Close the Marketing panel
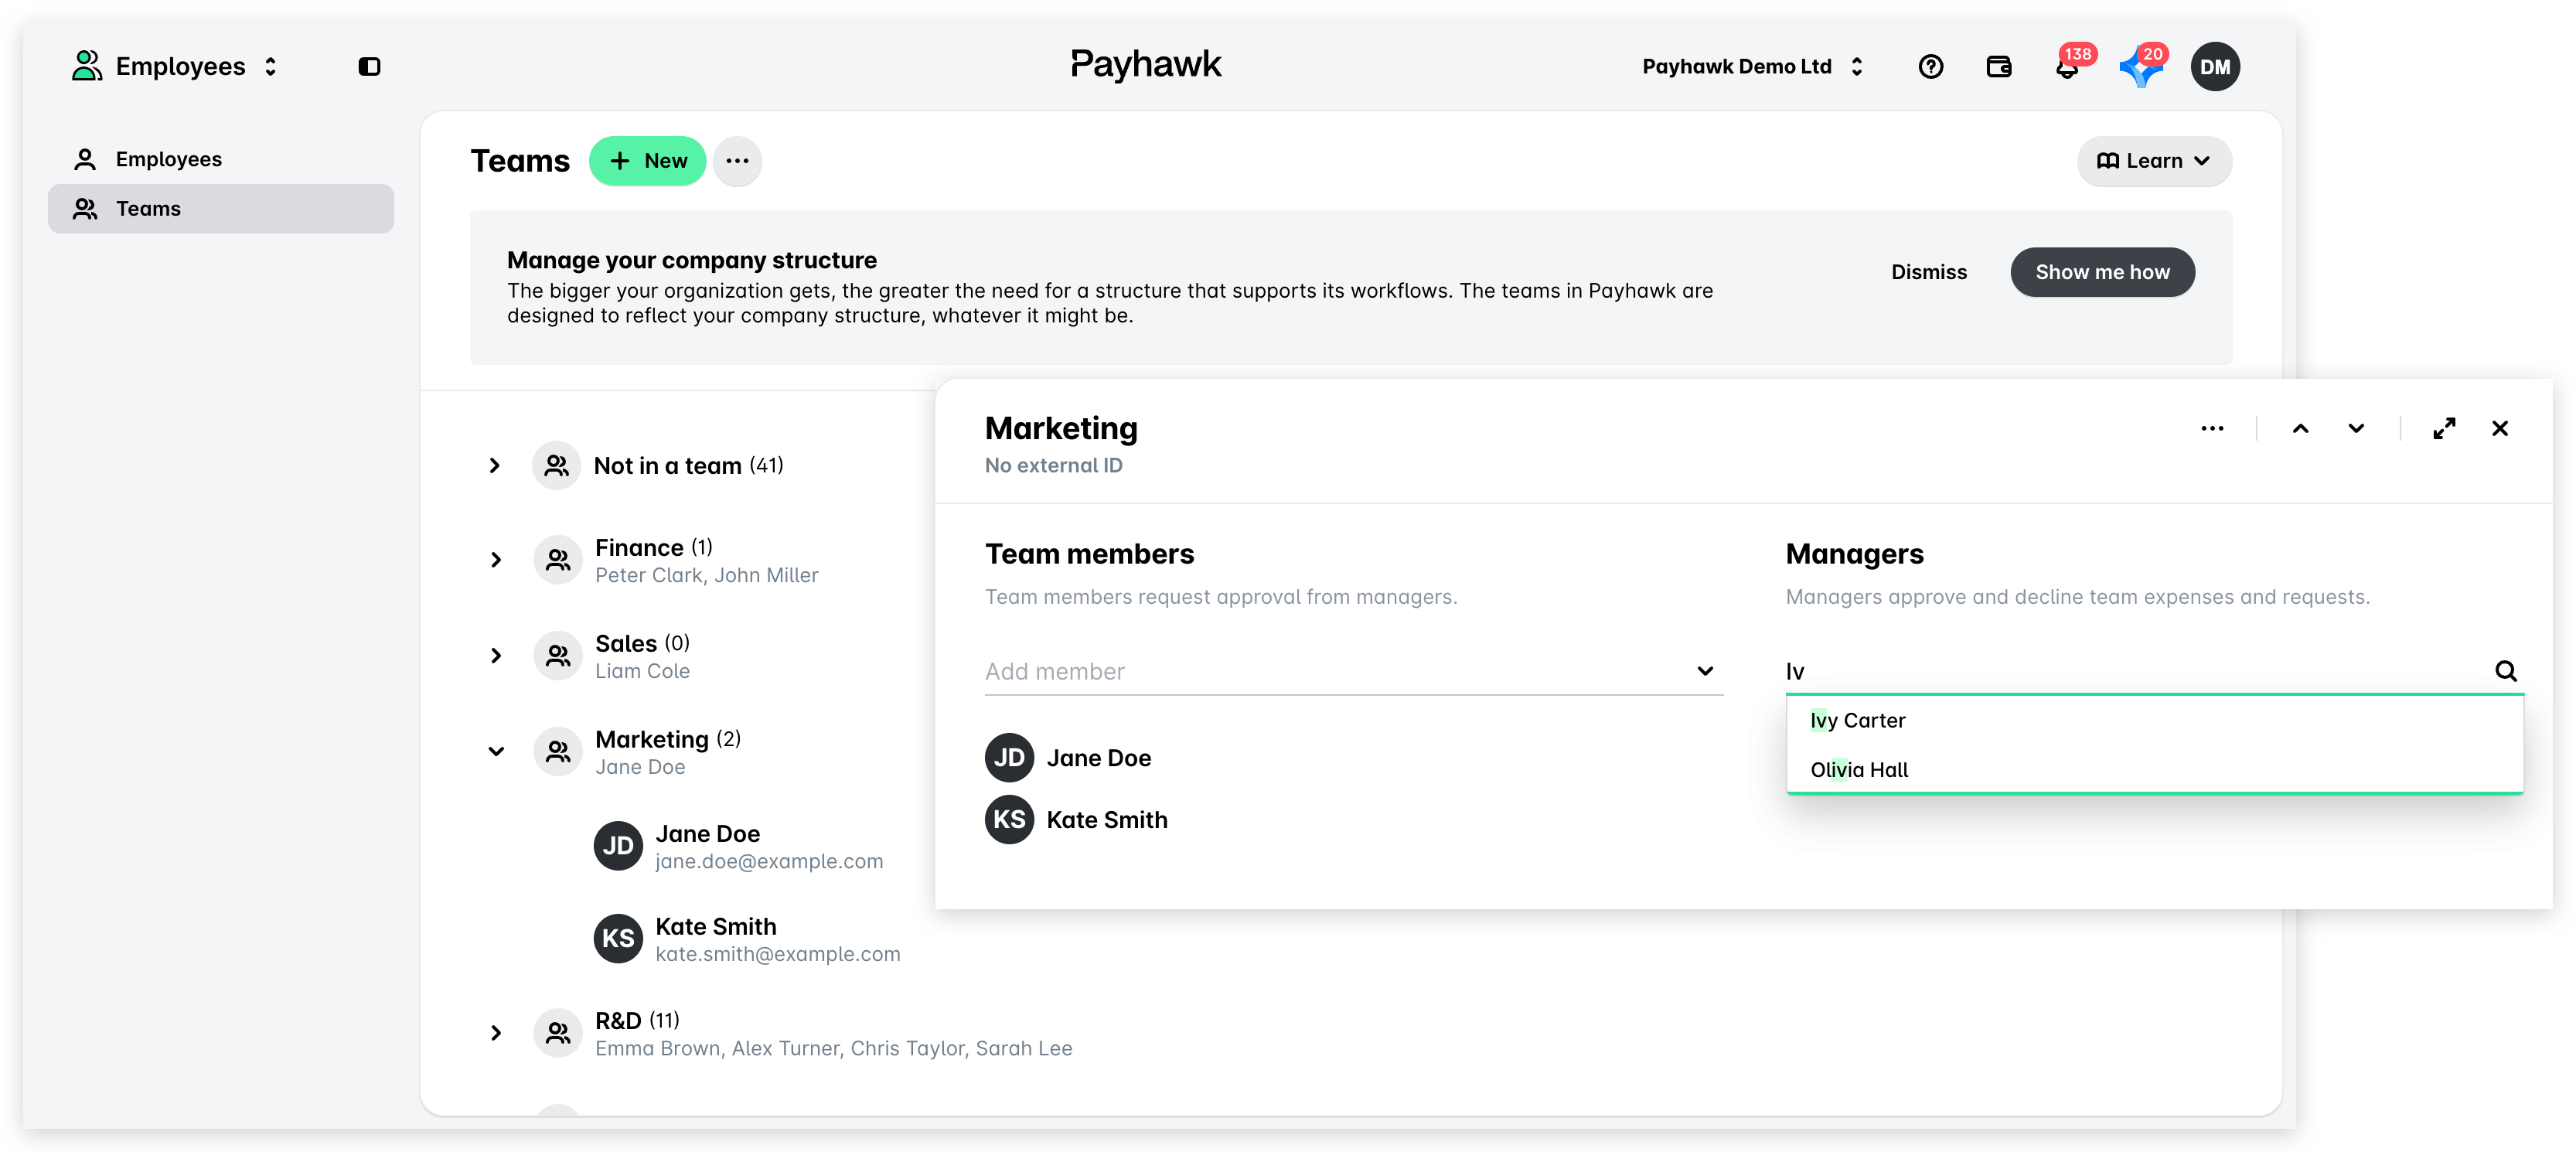 point(2499,429)
